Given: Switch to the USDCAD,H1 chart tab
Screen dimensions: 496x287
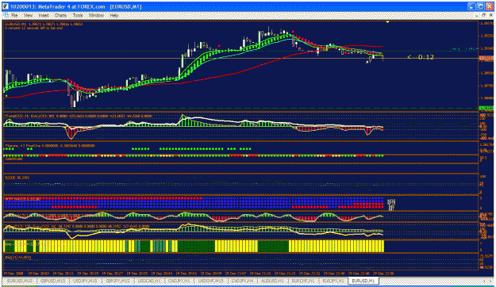Looking at the screenshot, I should pos(148,281).
